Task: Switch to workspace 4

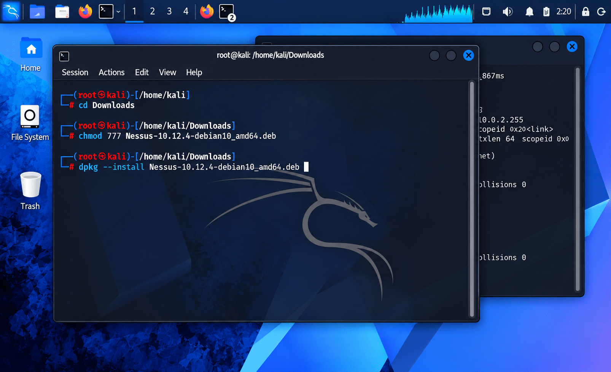Action: [186, 11]
